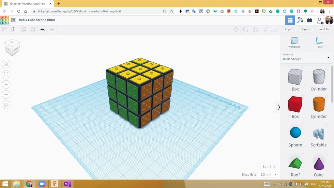Click the Export button
This screenshot has width=334, height=188.
306,29
